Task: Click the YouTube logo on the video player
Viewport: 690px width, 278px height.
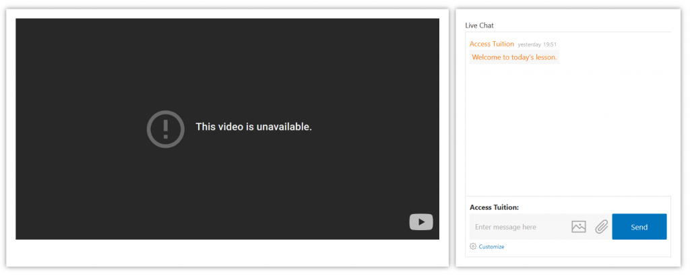Action: pos(421,221)
